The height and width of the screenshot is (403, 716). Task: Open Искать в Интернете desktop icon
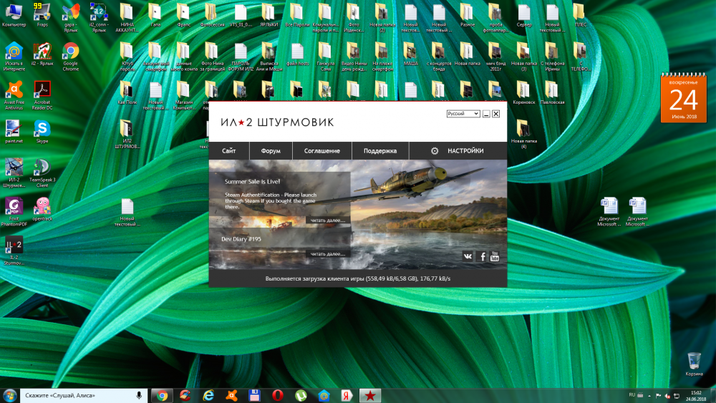coord(14,56)
